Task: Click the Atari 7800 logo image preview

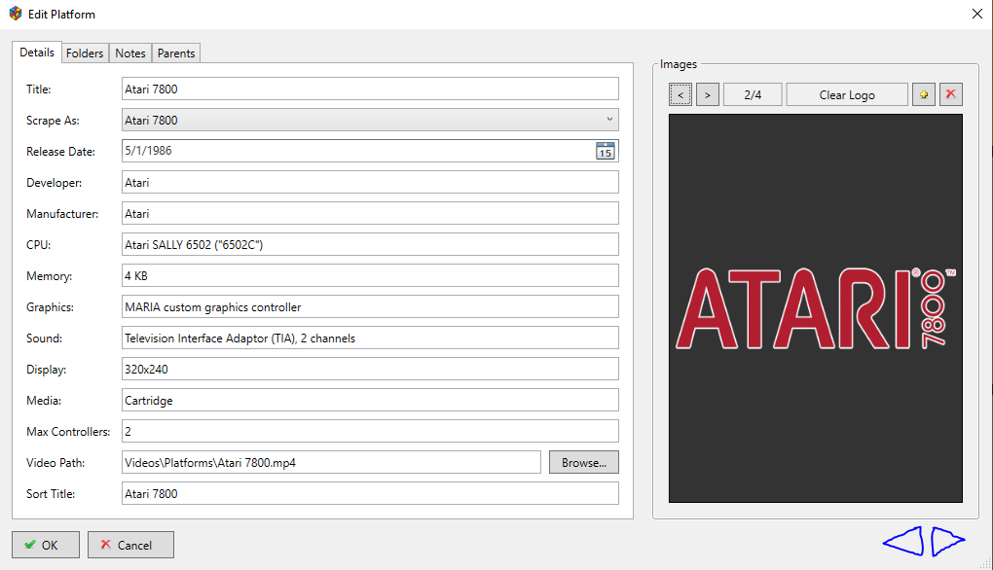Action: [x=816, y=308]
